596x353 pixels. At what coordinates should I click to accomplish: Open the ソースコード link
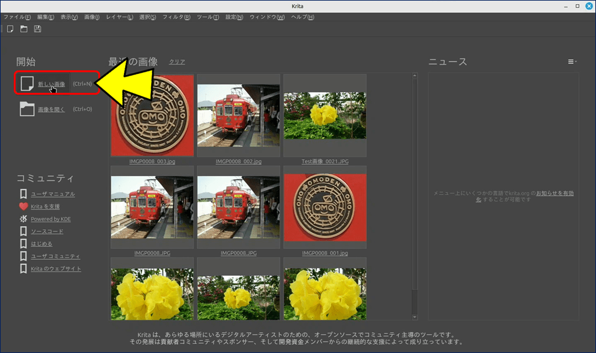click(47, 231)
